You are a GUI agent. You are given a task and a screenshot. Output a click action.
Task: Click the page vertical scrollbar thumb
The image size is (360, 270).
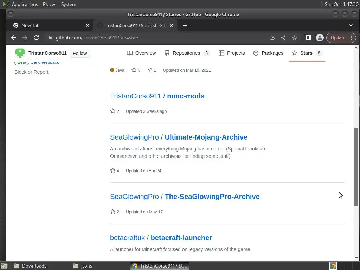click(x=356, y=167)
